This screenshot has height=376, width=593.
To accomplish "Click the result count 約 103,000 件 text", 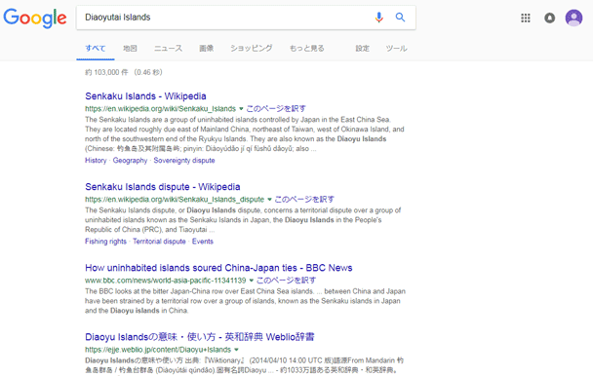I will [107, 72].
